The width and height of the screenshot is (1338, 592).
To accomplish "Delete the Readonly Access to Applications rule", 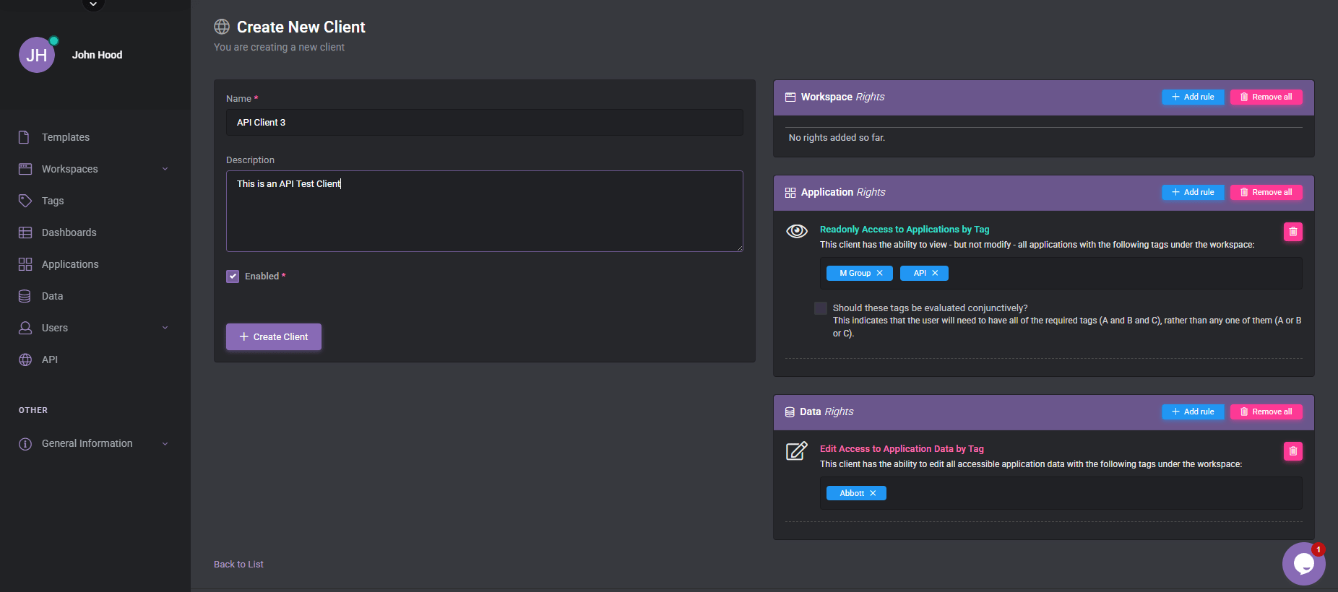I will (1292, 232).
